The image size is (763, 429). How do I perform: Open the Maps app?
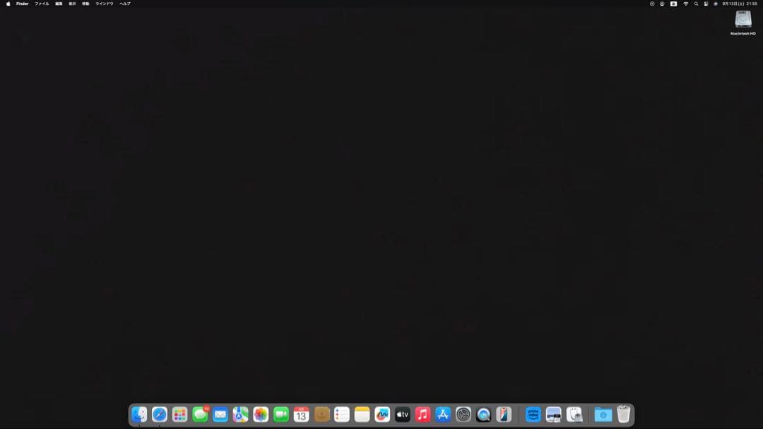[240, 414]
